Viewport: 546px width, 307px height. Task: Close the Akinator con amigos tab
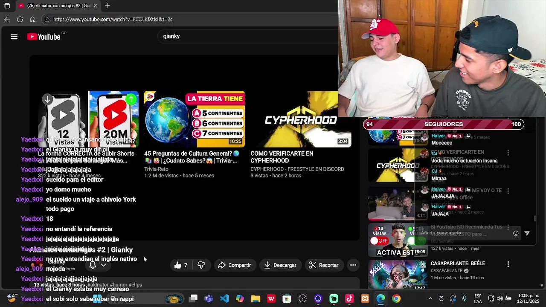point(96,6)
